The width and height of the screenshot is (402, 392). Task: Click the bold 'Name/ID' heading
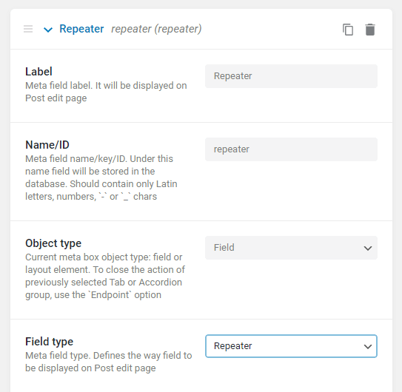pos(47,145)
